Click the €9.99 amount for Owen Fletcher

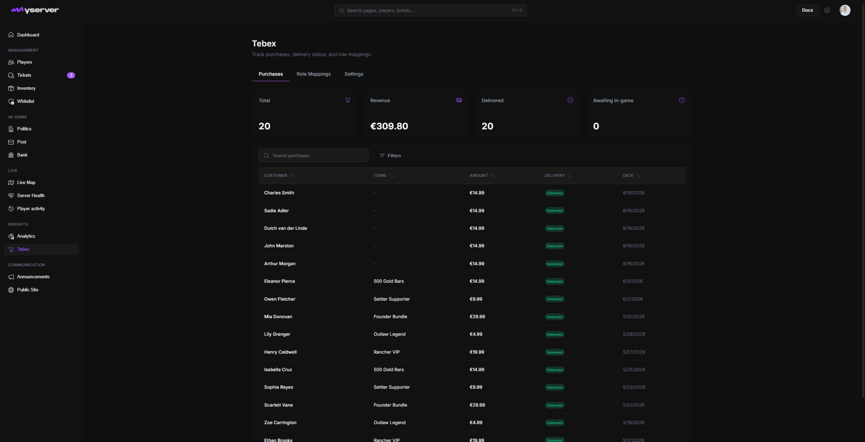point(476,299)
